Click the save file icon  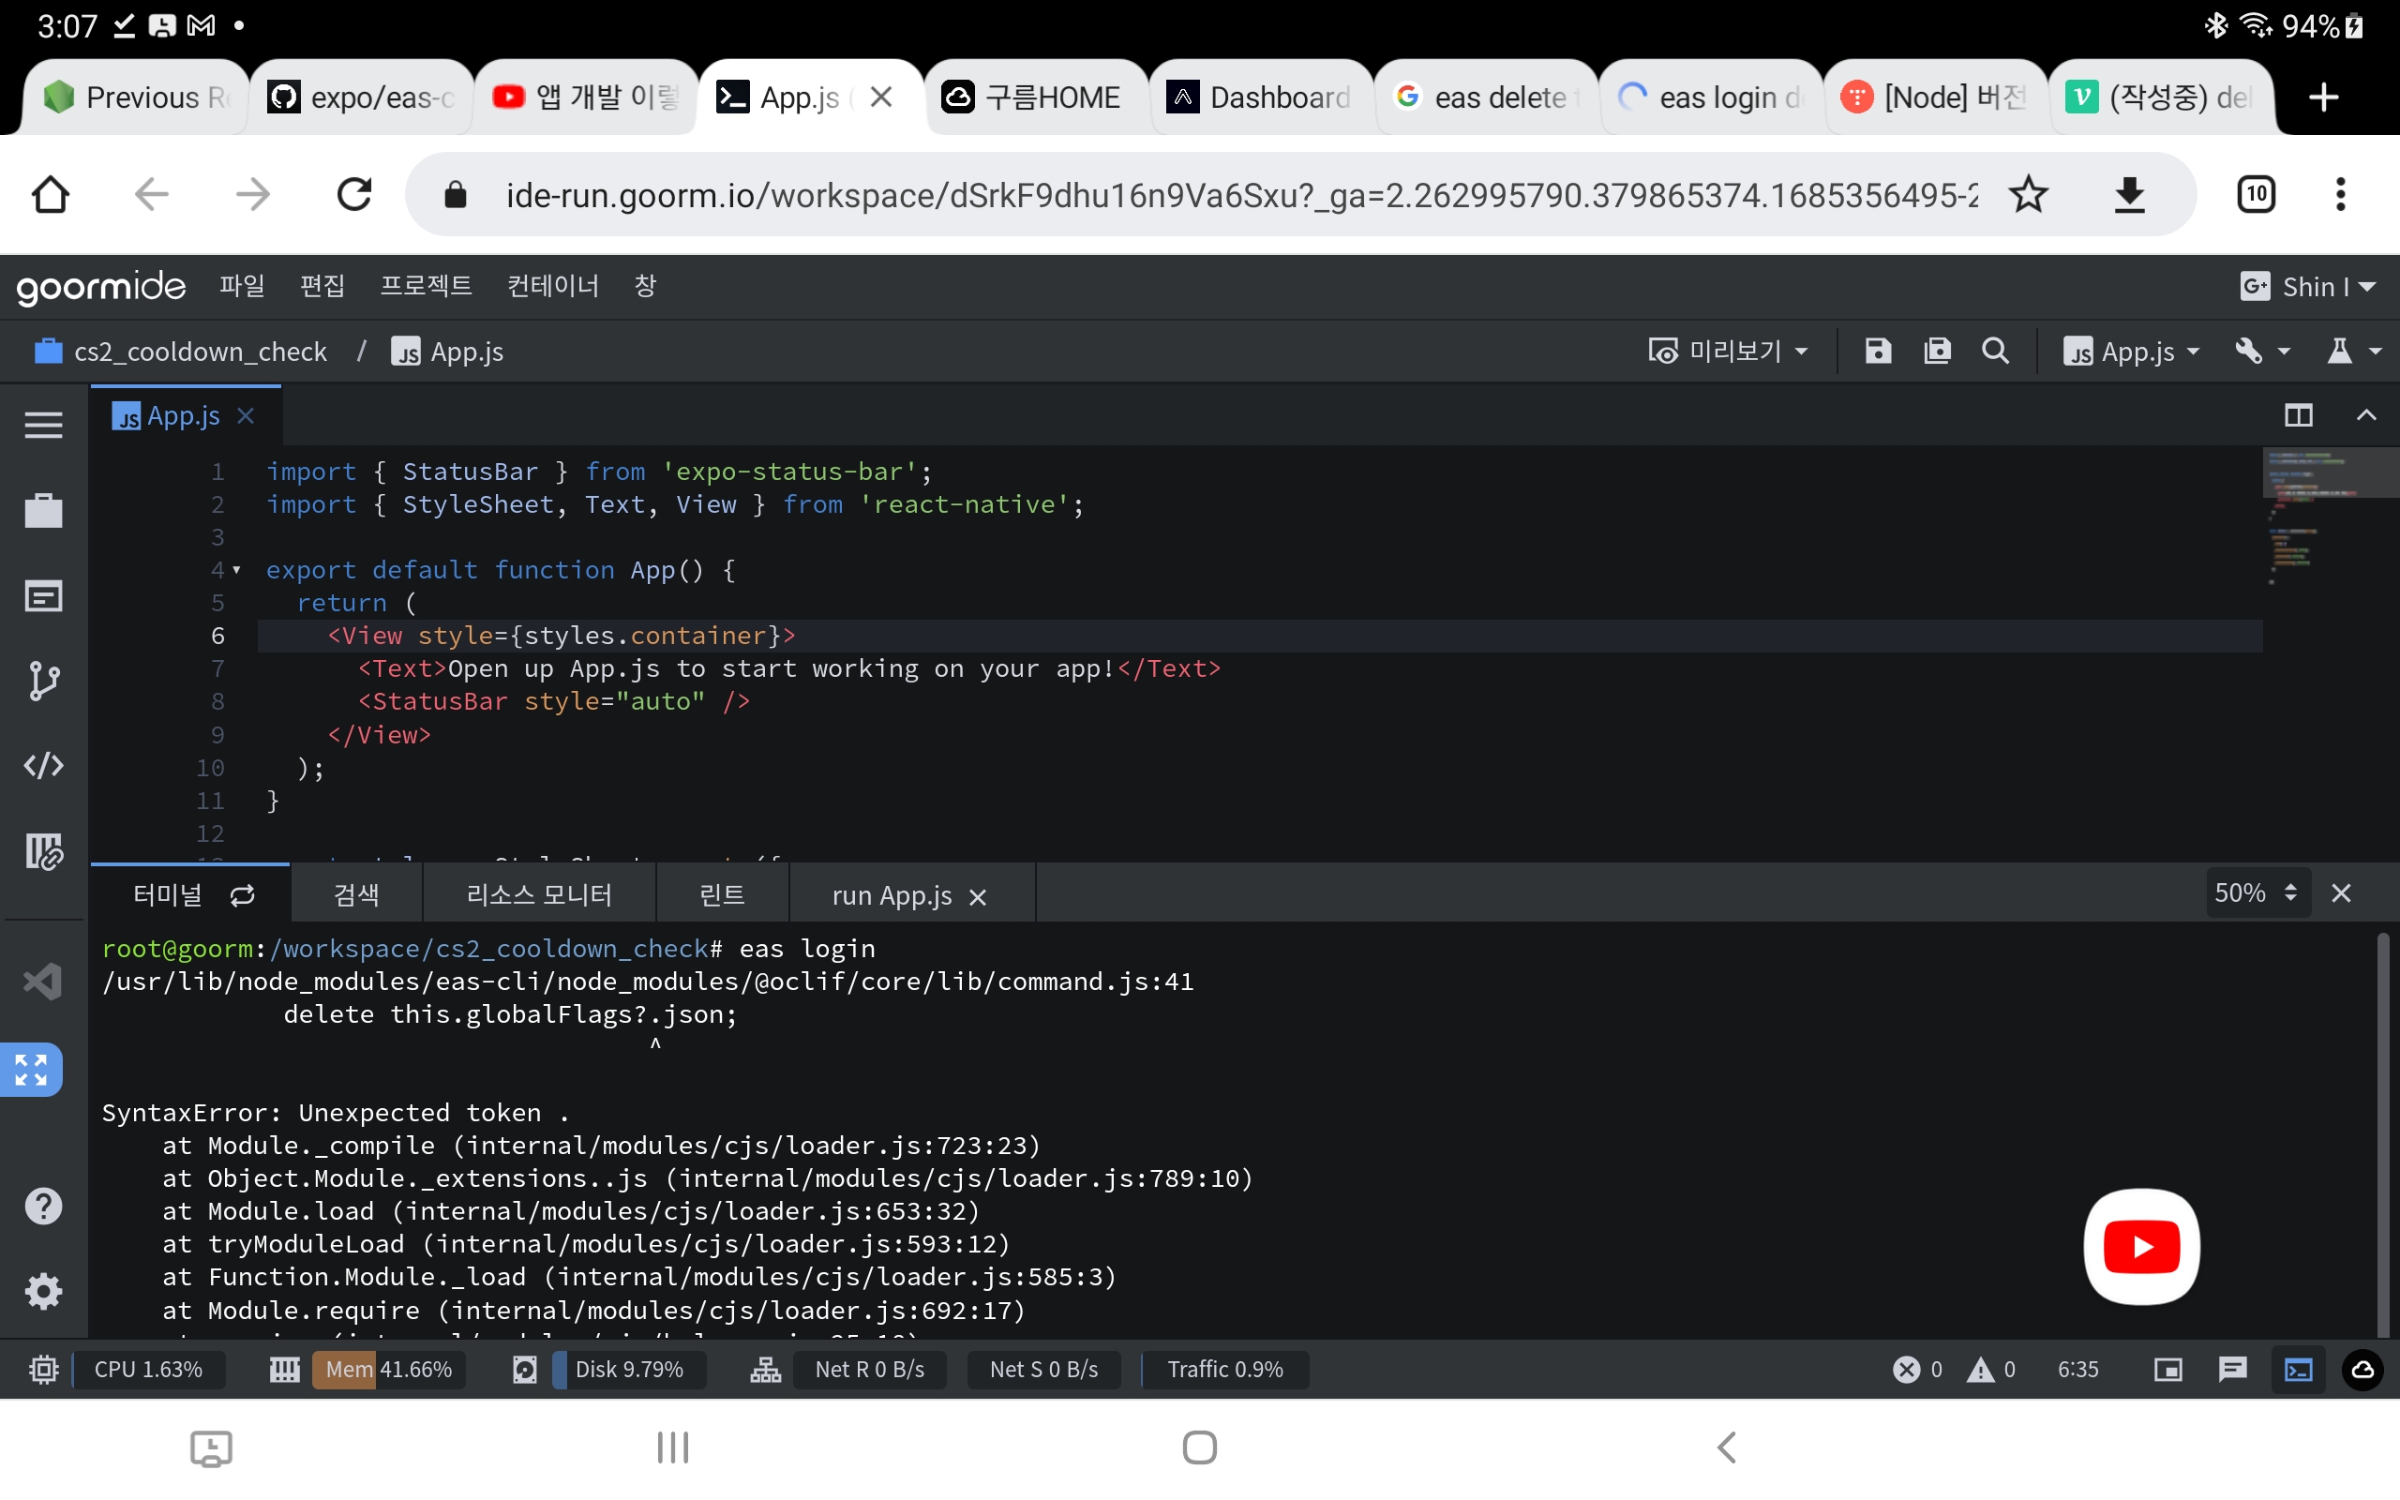[1878, 352]
